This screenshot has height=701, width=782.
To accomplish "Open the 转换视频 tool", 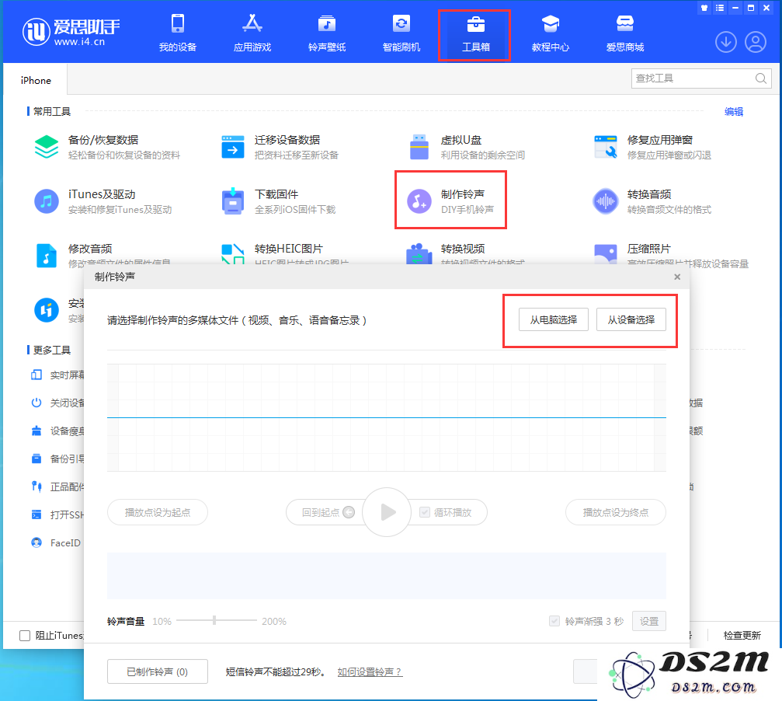I will (466, 254).
